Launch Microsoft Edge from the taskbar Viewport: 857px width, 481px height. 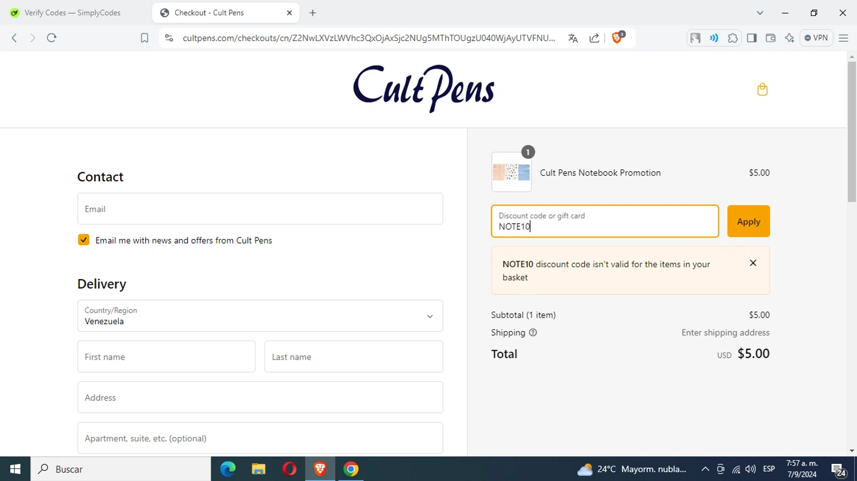click(228, 469)
